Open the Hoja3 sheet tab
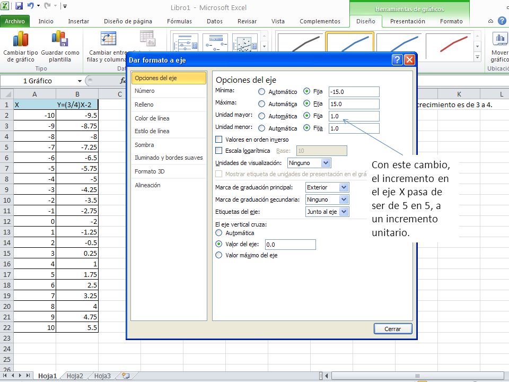The width and height of the screenshot is (509, 382). pyautogui.click(x=102, y=376)
